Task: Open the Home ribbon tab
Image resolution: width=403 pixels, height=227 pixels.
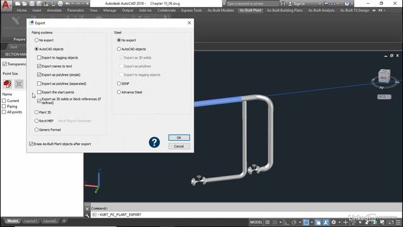Action: coord(21,10)
